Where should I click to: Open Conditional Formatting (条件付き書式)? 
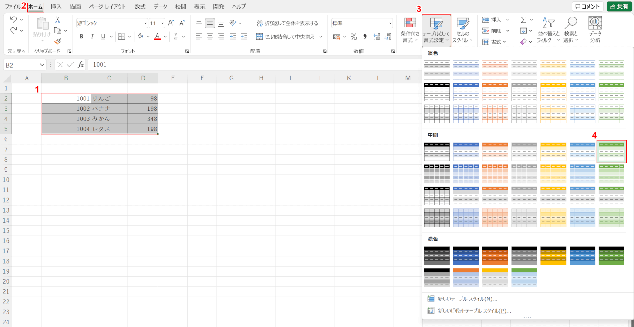[x=410, y=30]
